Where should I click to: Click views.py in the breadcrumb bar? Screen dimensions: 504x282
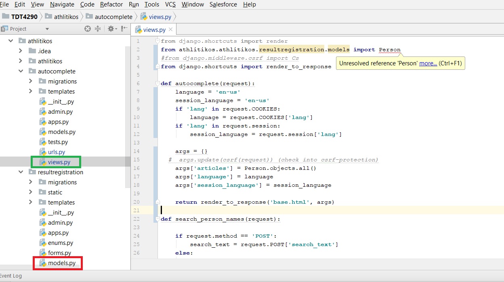point(156,17)
